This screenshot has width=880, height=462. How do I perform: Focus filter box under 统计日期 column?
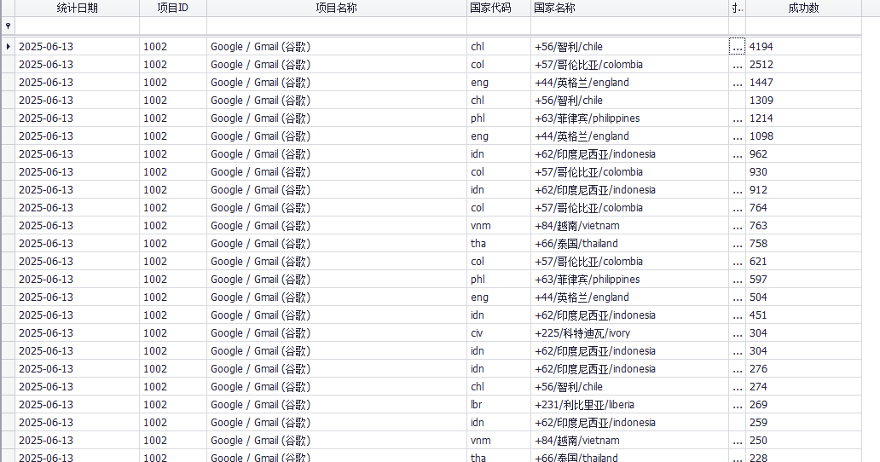click(77, 26)
